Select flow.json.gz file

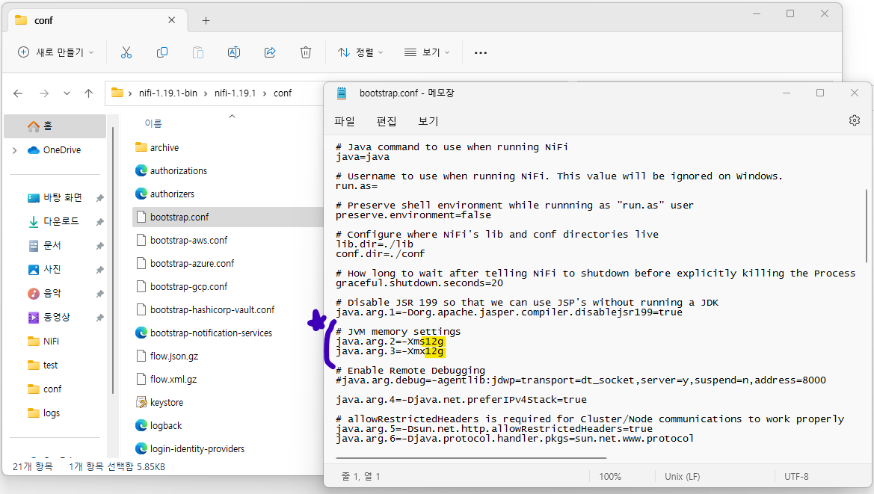(174, 356)
